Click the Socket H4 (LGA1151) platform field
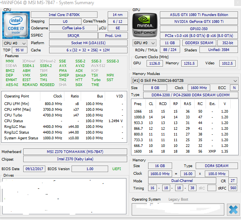Viewport: 241px width, 220px height. coord(88,43)
